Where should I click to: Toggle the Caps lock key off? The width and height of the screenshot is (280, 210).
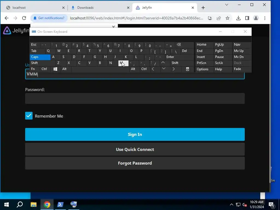pos(40,57)
